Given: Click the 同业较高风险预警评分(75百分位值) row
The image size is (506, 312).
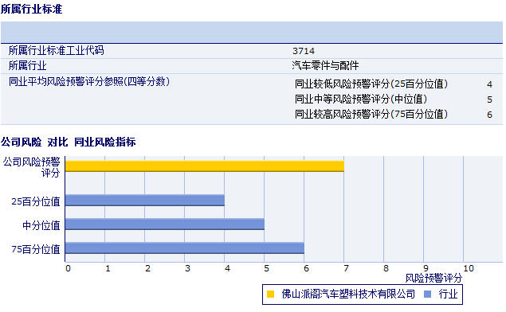Looking at the screenshot, I should point(394,115).
